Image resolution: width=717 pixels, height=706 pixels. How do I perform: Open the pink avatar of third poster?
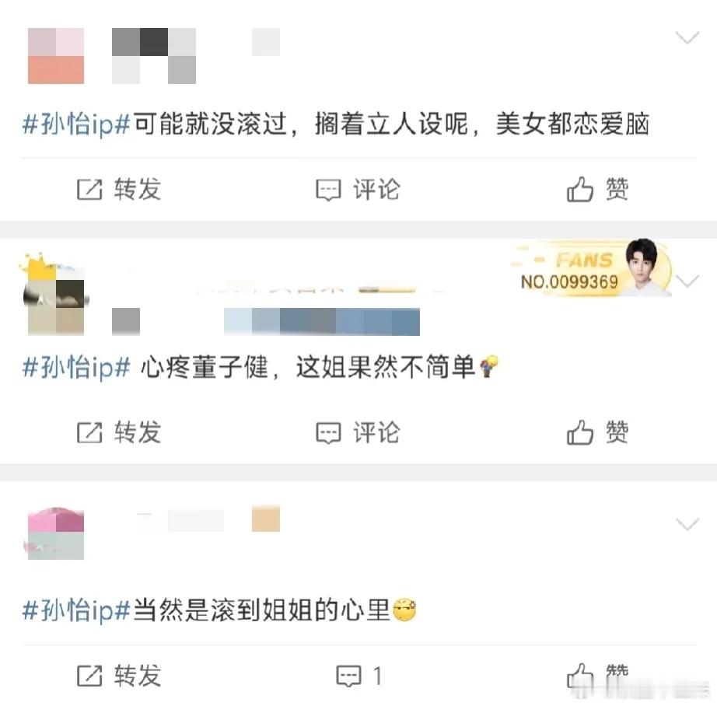[55, 533]
